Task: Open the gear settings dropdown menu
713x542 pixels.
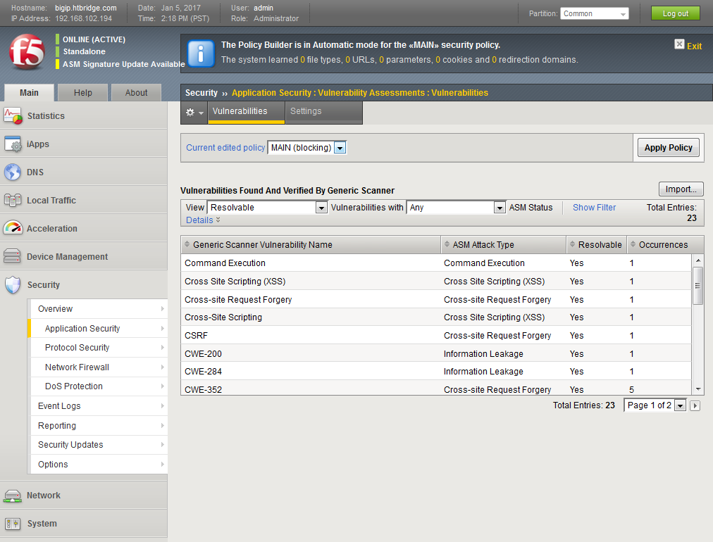Action: click(194, 113)
